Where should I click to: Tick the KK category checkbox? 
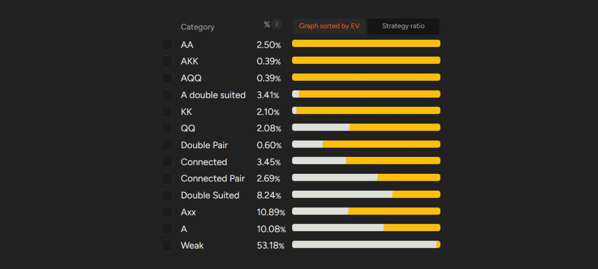tap(167, 112)
